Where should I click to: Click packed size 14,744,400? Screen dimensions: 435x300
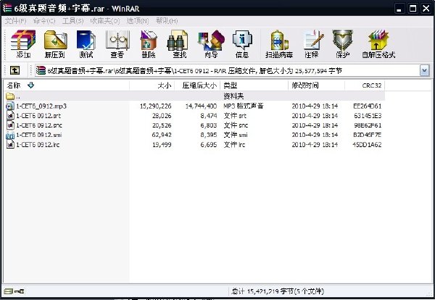[x=201, y=106]
